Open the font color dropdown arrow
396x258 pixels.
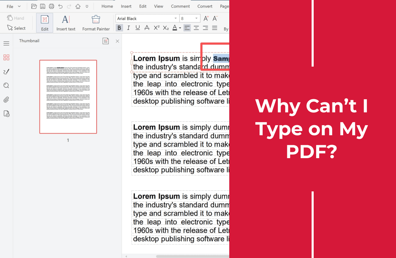[180, 28]
